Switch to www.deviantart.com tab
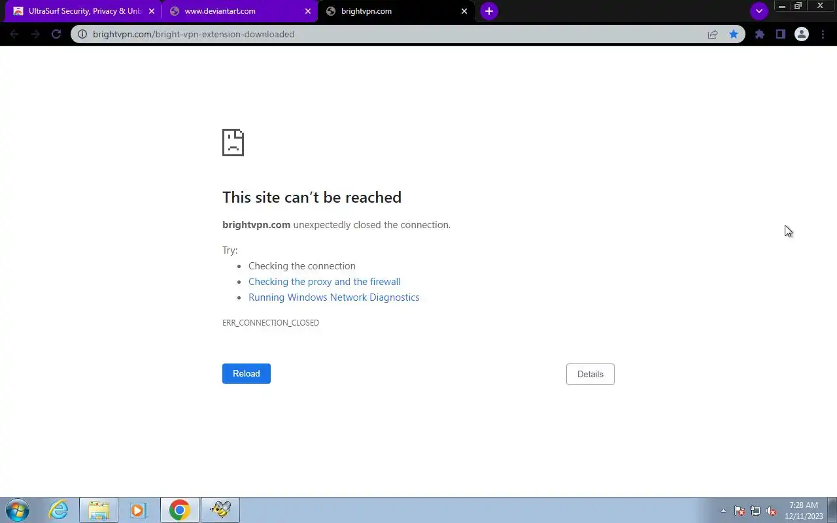The width and height of the screenshot is (837, 523). click(x=239, y=11)
